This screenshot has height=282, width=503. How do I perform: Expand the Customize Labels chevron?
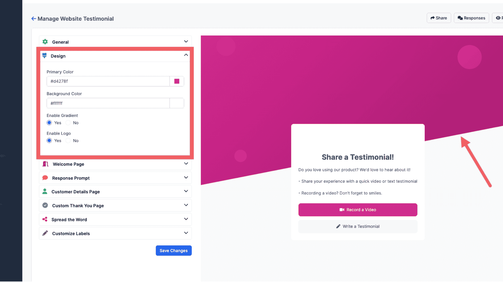(x=186, y=233)
